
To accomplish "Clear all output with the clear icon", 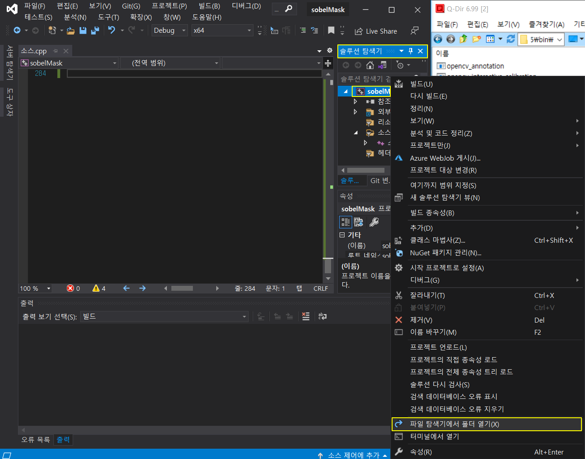I will [x=306, y=316].
